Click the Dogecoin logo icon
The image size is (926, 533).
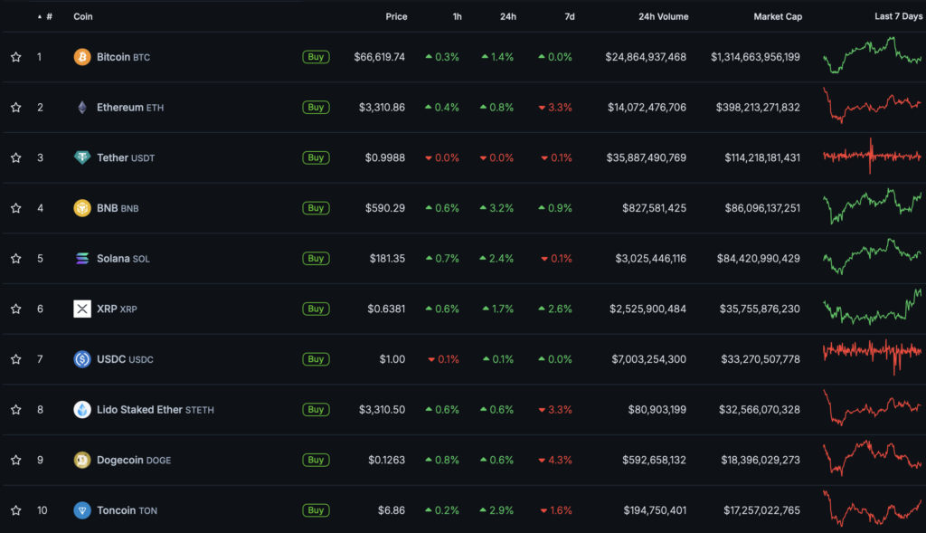pyautogui.click(x=82, y=461)
